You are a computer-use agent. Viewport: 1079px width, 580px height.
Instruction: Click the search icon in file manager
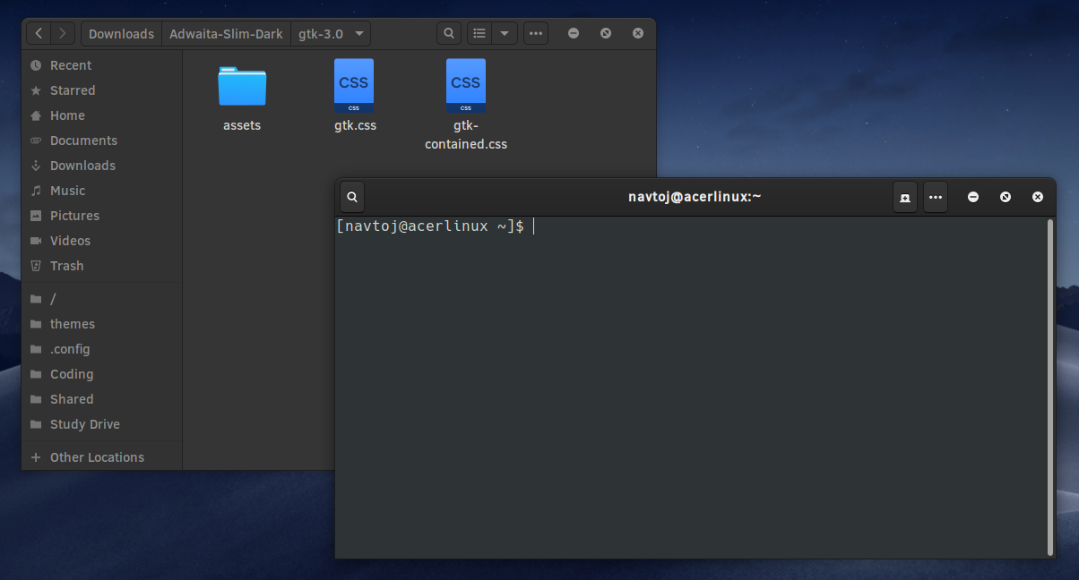click(x=449, y=33)
